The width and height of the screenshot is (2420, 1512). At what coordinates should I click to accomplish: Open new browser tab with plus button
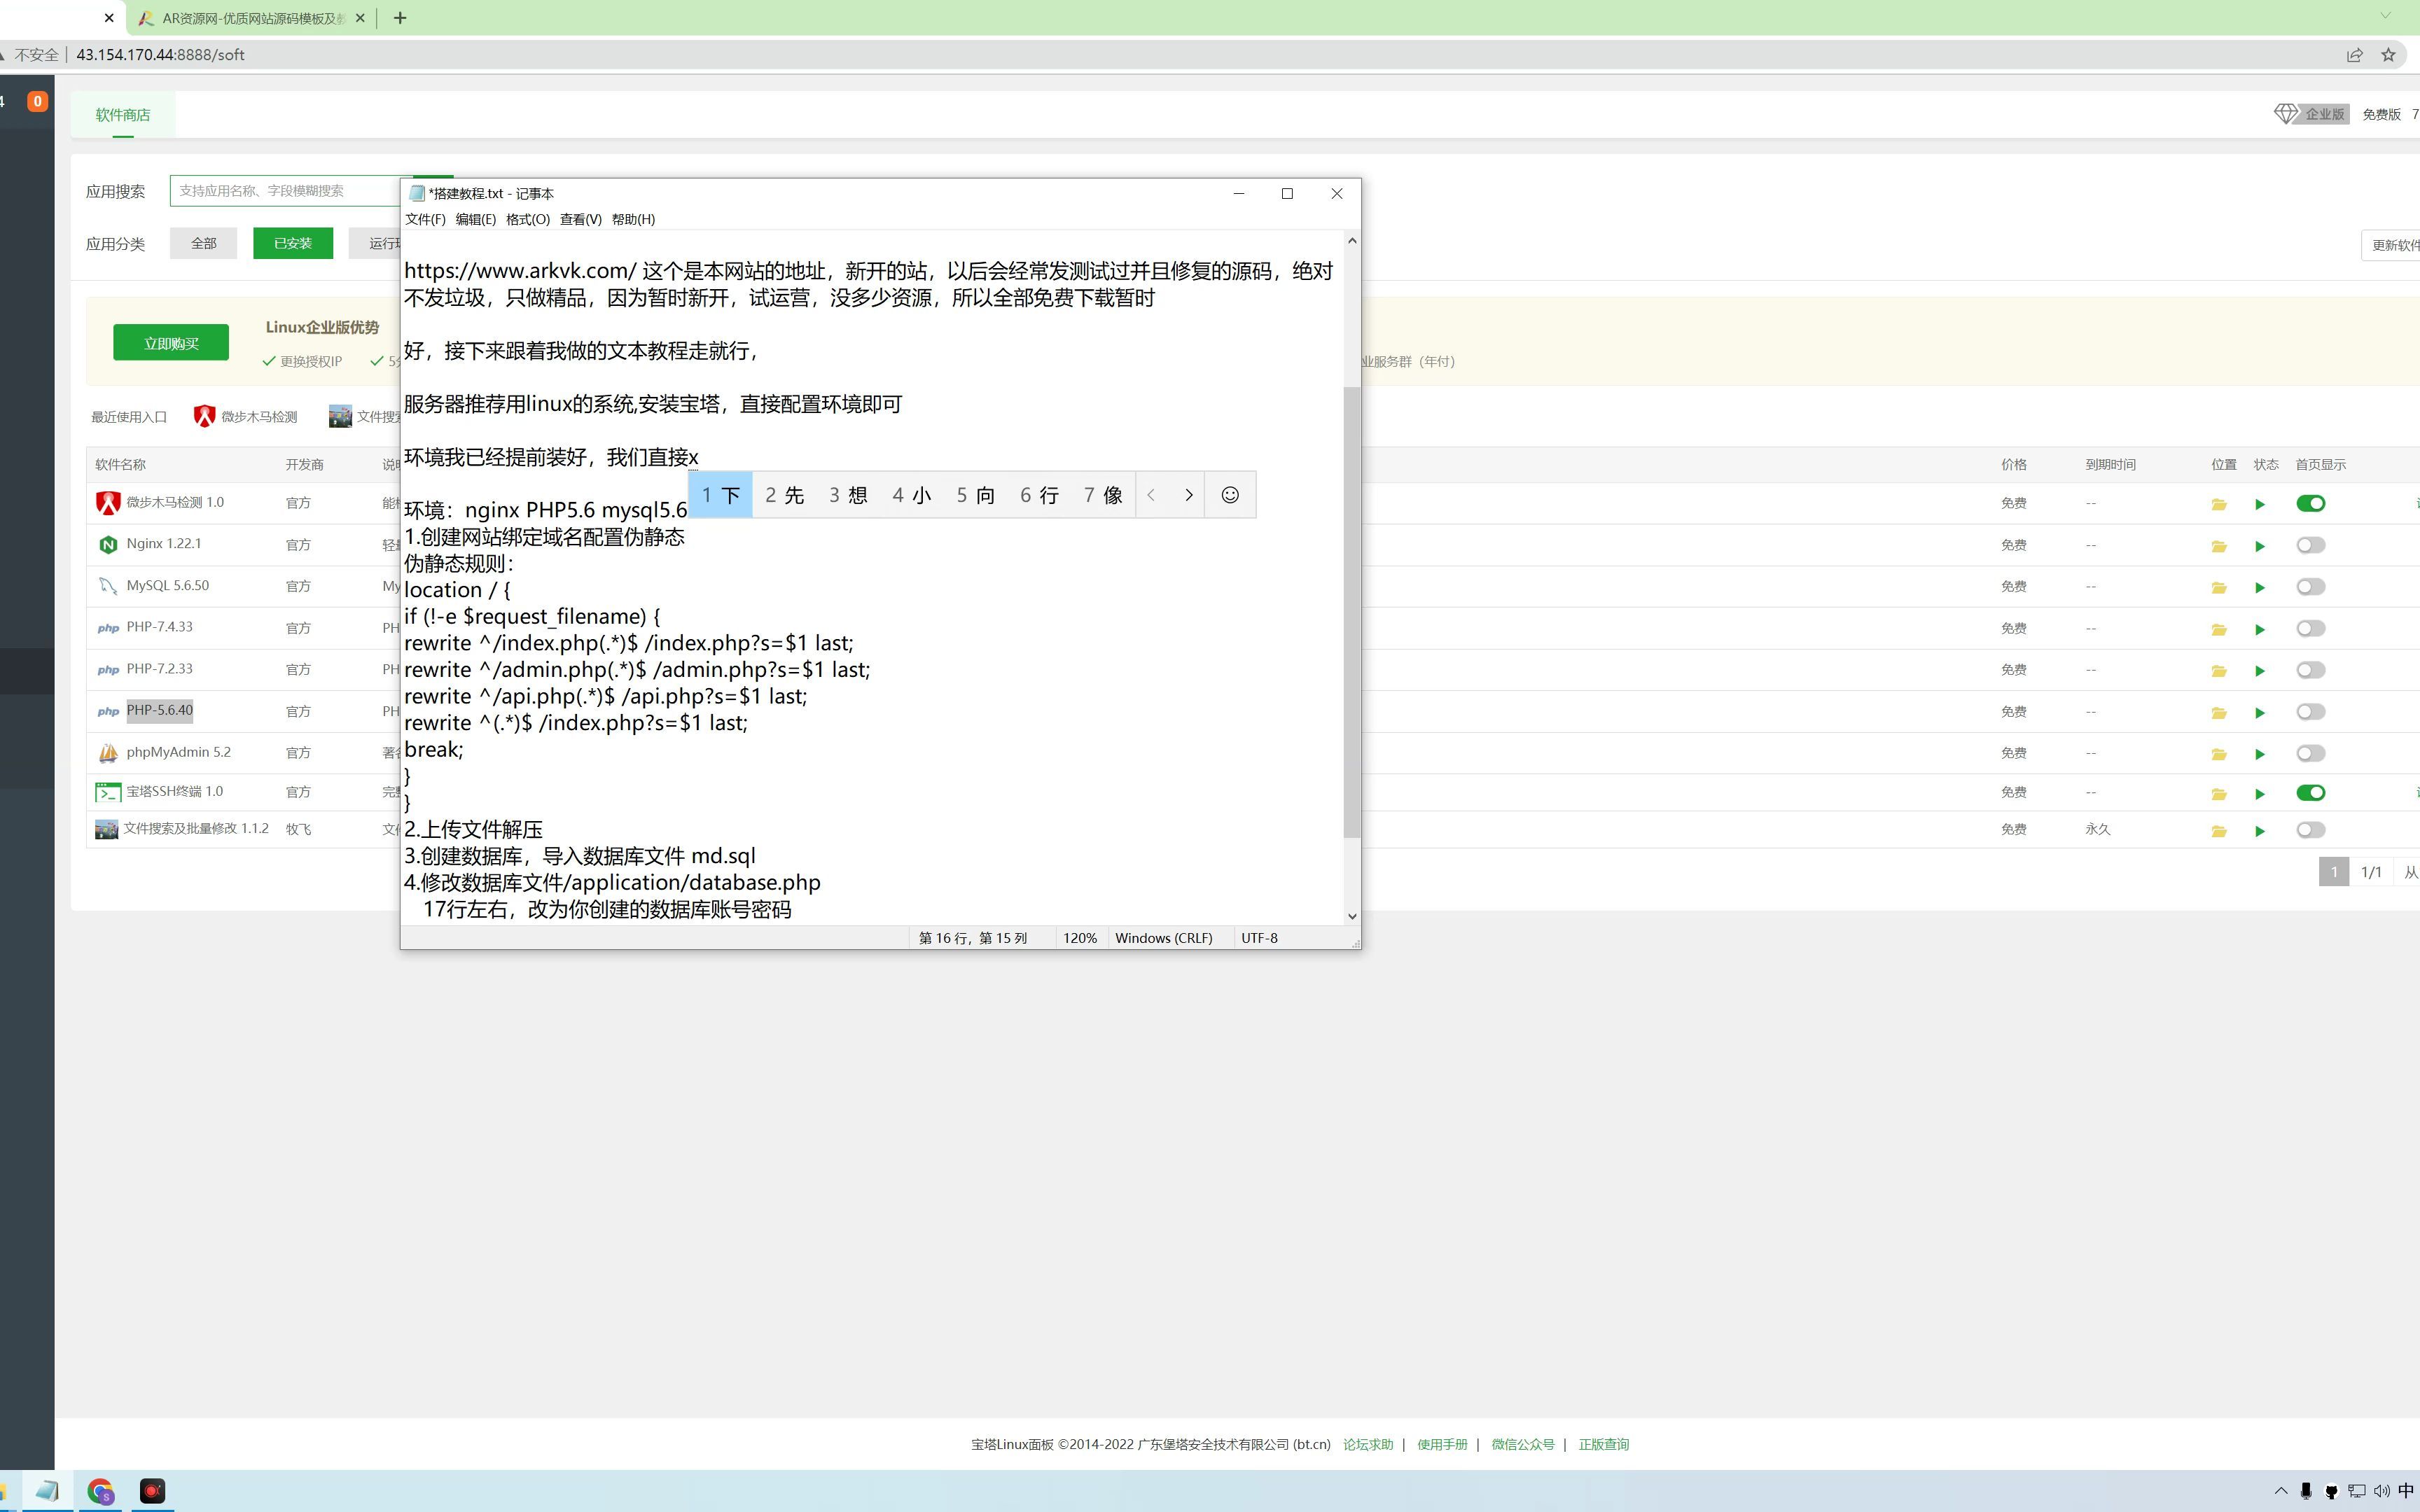pos(400,18)
